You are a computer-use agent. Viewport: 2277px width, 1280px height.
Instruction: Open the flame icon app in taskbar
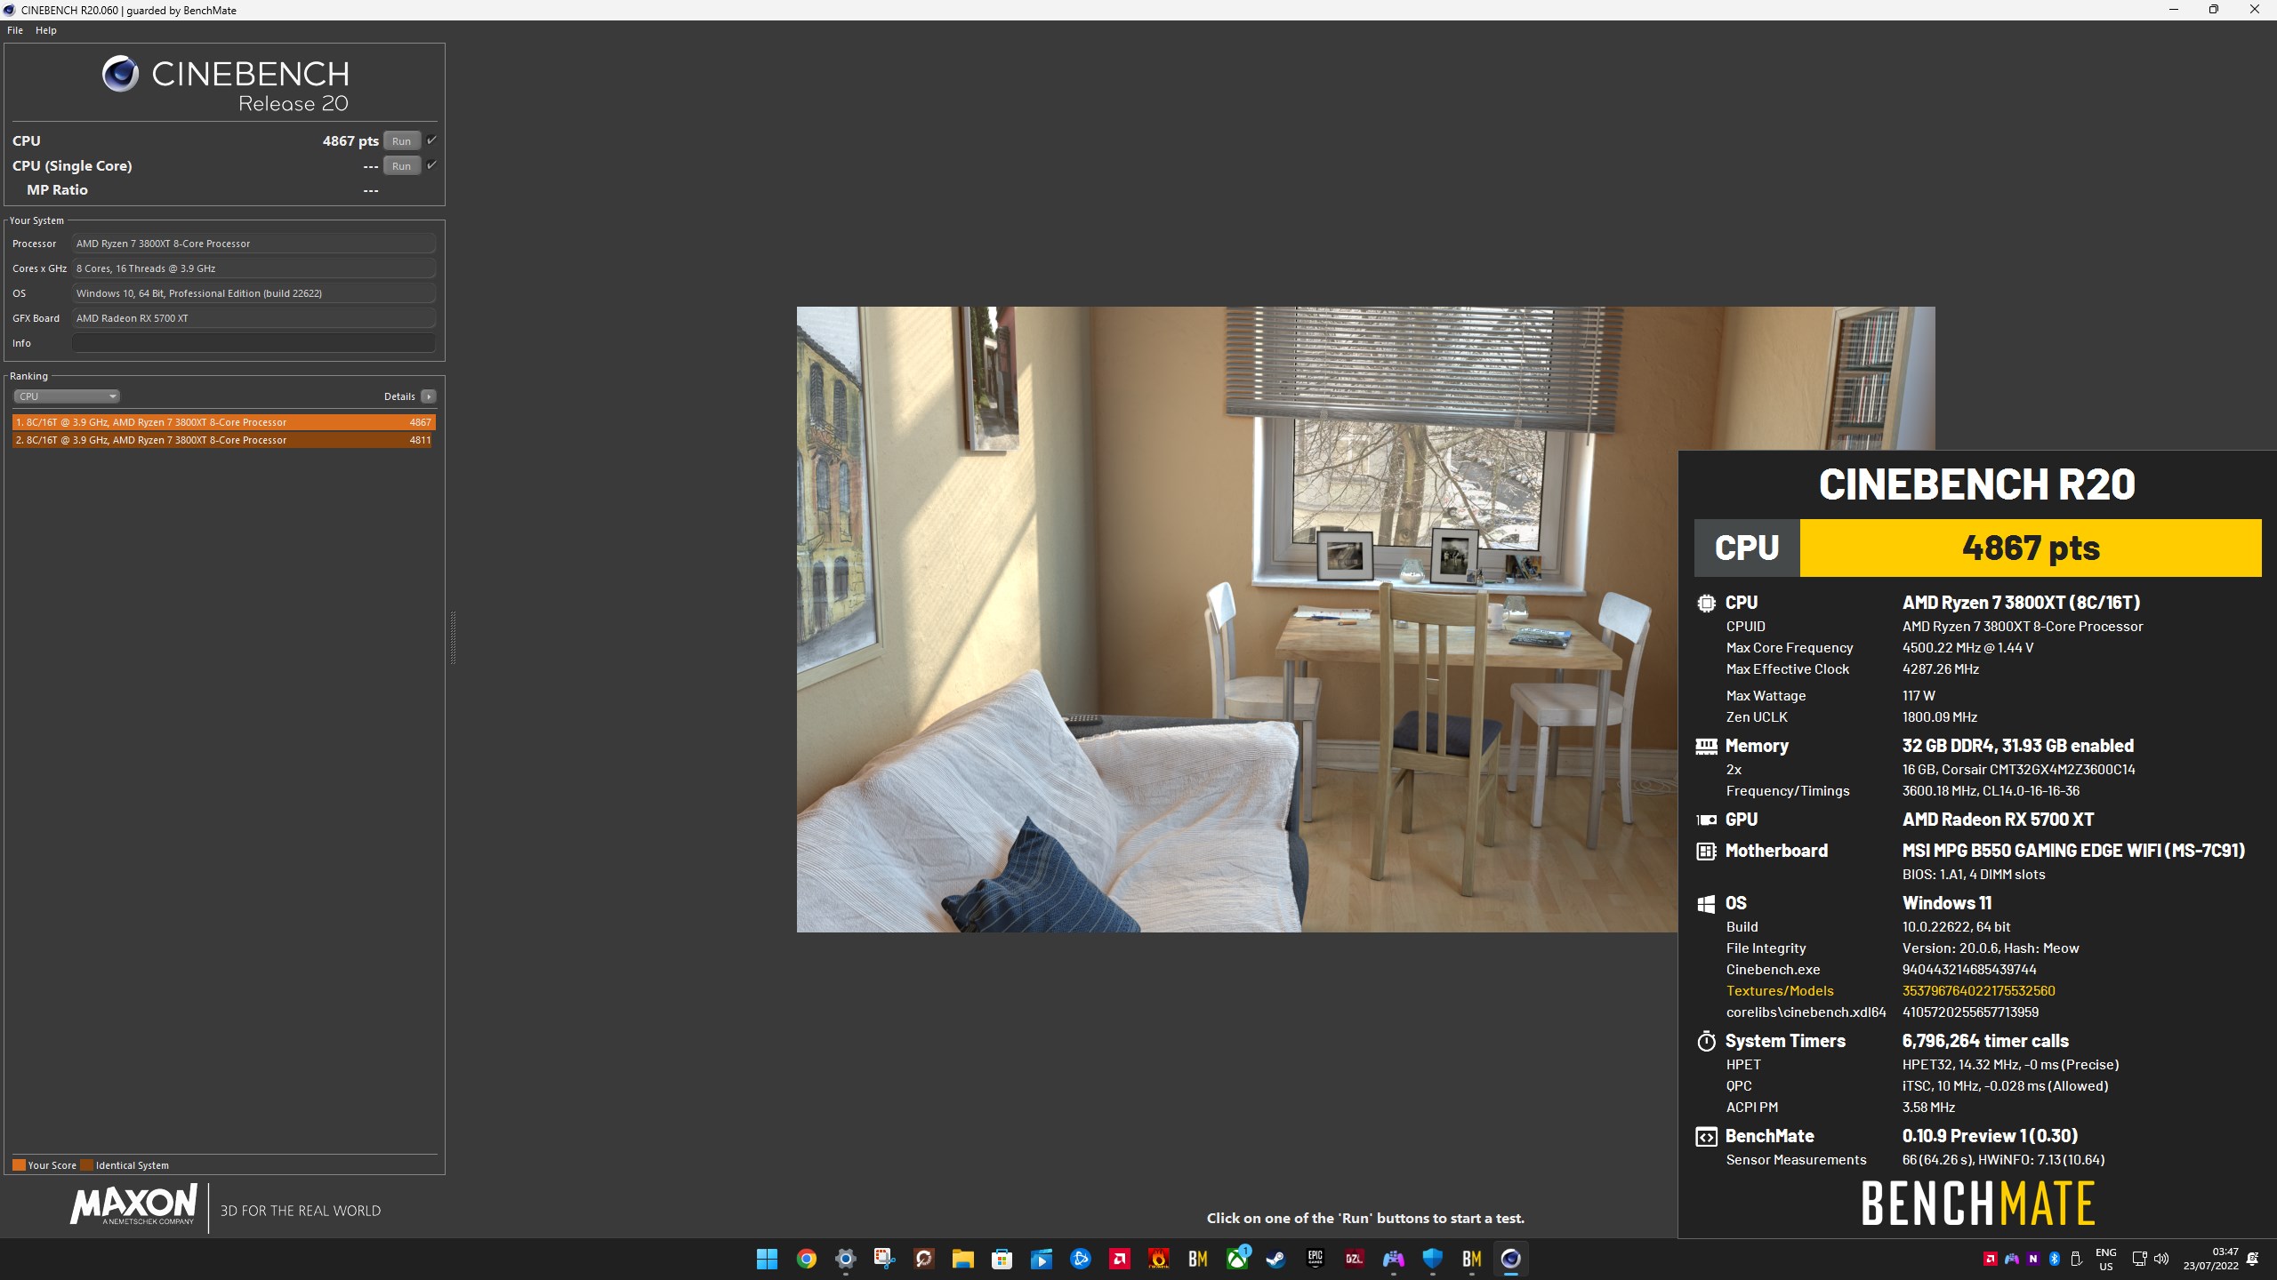point(1158,1259)
